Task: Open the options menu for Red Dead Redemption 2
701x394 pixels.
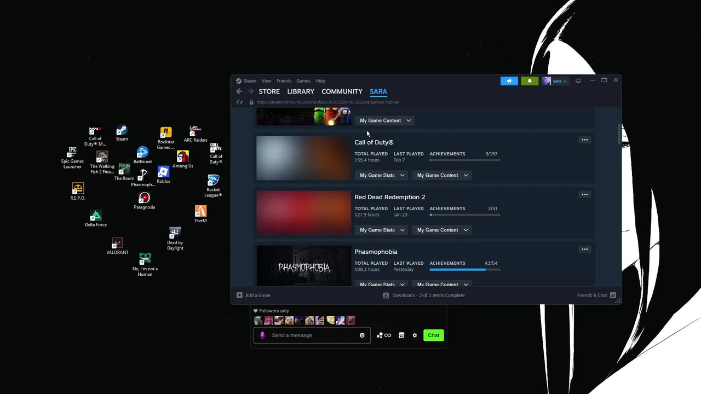Action: (584, 195)
